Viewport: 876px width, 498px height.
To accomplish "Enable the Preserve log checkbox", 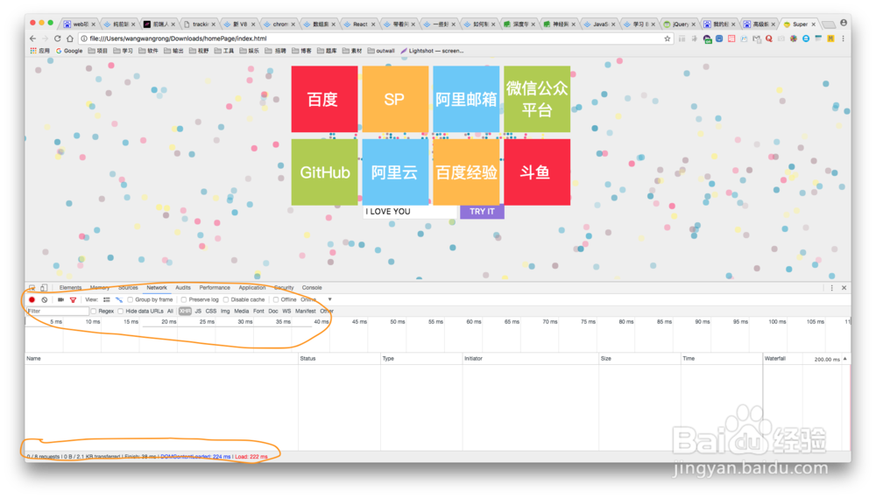I will [x=184, y=300].
